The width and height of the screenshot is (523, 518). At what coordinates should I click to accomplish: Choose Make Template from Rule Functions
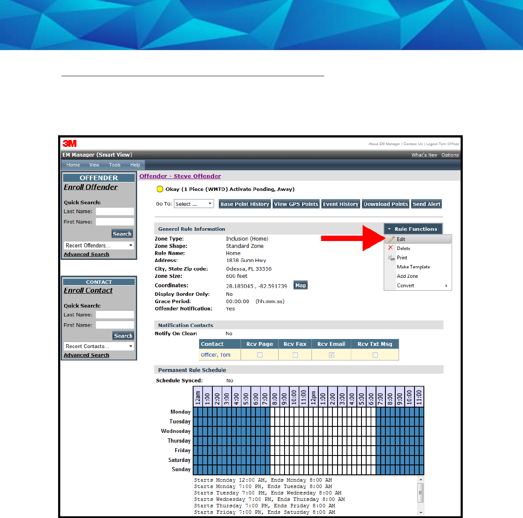coord(413,267)
